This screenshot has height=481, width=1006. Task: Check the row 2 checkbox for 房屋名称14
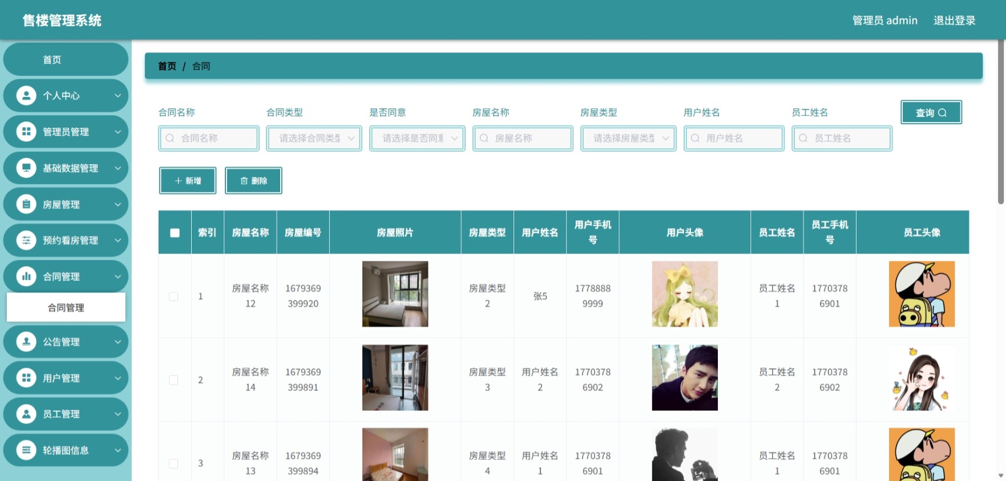click(173, 380)
